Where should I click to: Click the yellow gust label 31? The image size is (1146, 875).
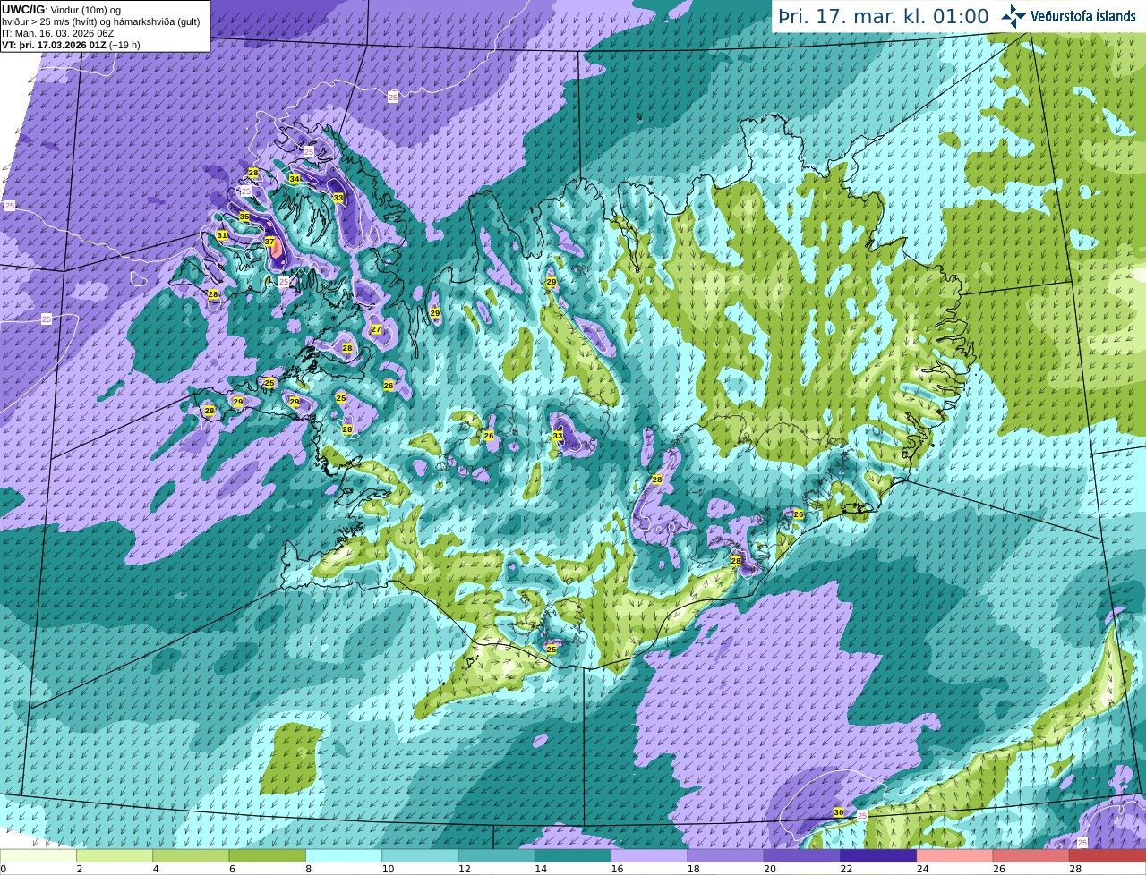pyautogui.click(x=222, y=235)
